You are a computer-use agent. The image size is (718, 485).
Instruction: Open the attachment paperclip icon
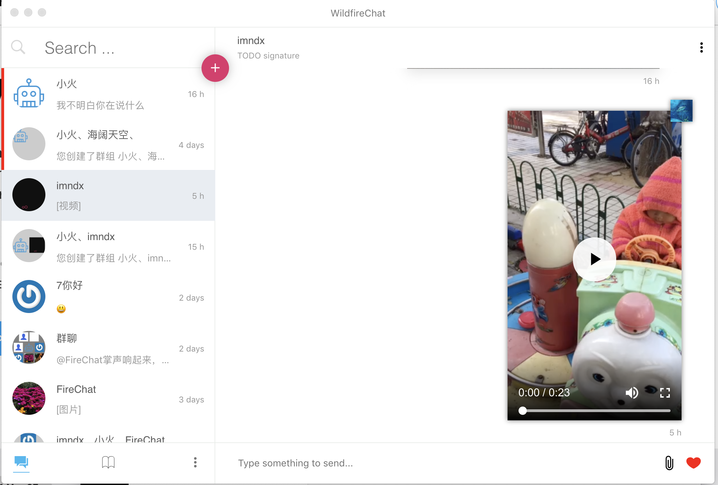click(669, 463)
